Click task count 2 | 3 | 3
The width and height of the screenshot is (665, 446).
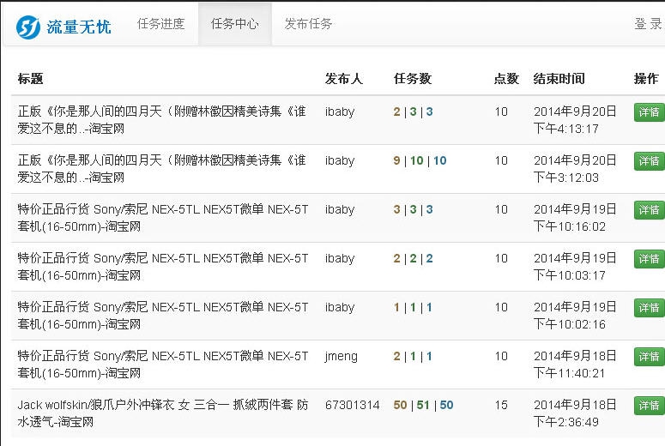point(413,111)
